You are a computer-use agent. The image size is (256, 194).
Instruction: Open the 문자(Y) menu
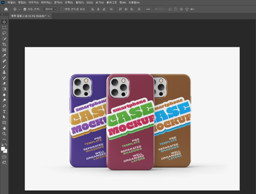pos(58,2)
